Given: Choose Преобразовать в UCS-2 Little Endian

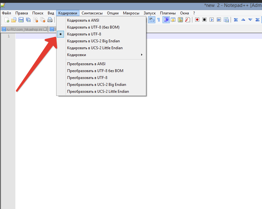Looking at the screenshot, I should (x=101, y=91).
